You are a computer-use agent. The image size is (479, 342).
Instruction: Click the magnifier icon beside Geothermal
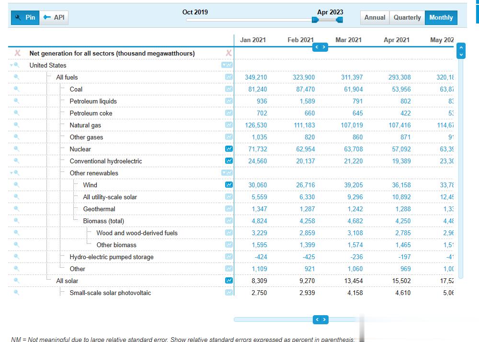tap(16, 209)
